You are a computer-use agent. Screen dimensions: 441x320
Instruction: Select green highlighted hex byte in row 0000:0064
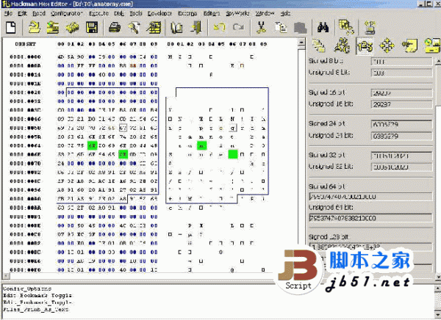(x=92, y=145)
